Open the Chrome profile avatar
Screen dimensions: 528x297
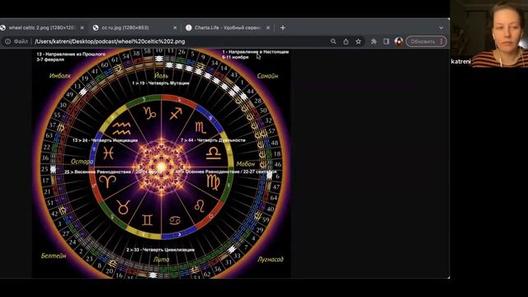pos(398,41)
